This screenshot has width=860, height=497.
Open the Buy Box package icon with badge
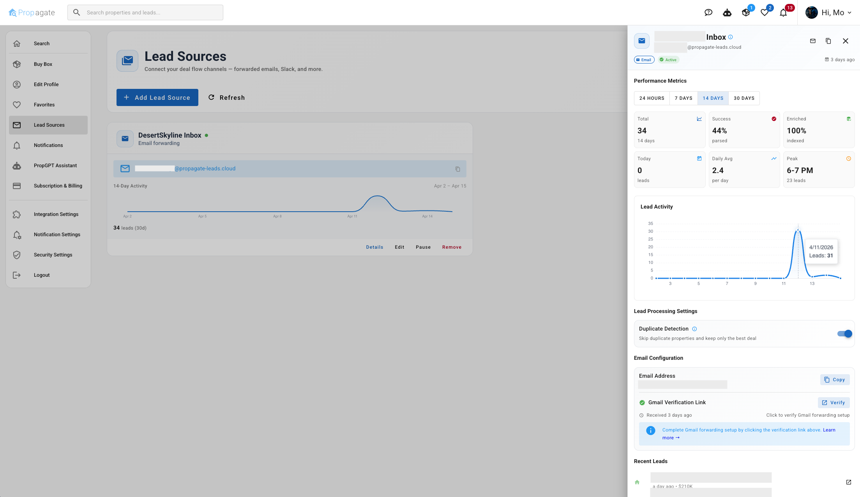[746, 12]
